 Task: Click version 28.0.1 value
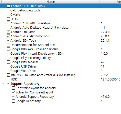click(x=105, y=36)
